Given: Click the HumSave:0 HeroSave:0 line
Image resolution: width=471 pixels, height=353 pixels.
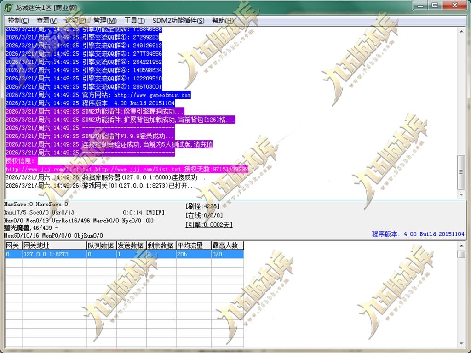Looking at the screenshot, I should tap(36, 205).
